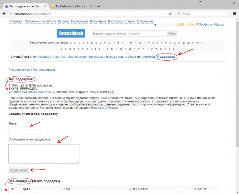Image resolution: width=239 pixels, height=194 pixels.
Task: Go back using the browser back arrow
Action: [4, 14]
